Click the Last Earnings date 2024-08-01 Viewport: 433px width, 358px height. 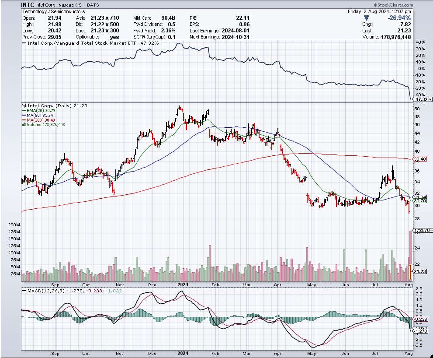[x=236, y=31]
